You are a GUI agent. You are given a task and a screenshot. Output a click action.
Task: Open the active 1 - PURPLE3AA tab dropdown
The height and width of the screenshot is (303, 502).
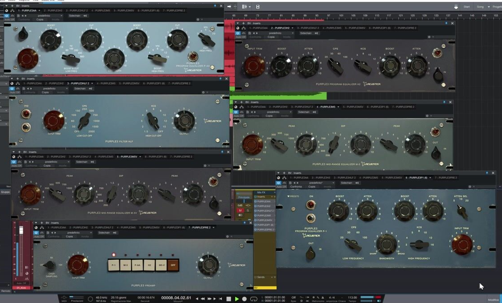click(x=39, y=11)
